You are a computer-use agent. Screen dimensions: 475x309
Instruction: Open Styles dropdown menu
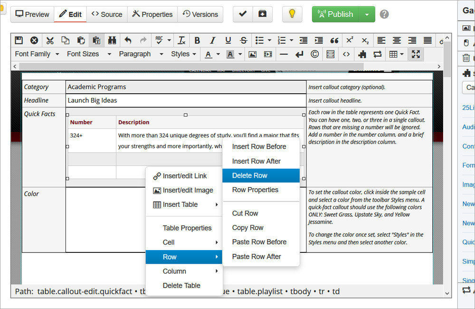[183, 54]
